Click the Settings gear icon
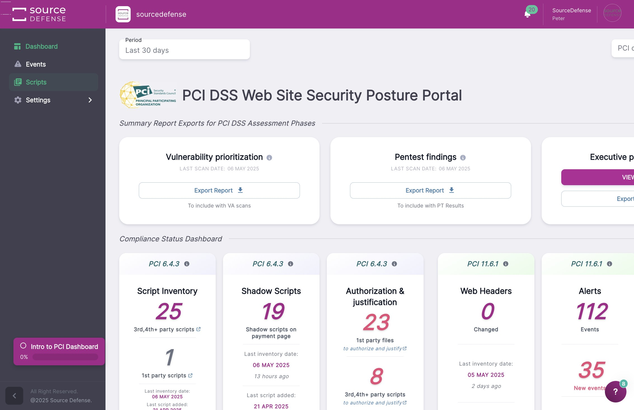The height and width of the screenshot is (410, 634). point(18,100)
